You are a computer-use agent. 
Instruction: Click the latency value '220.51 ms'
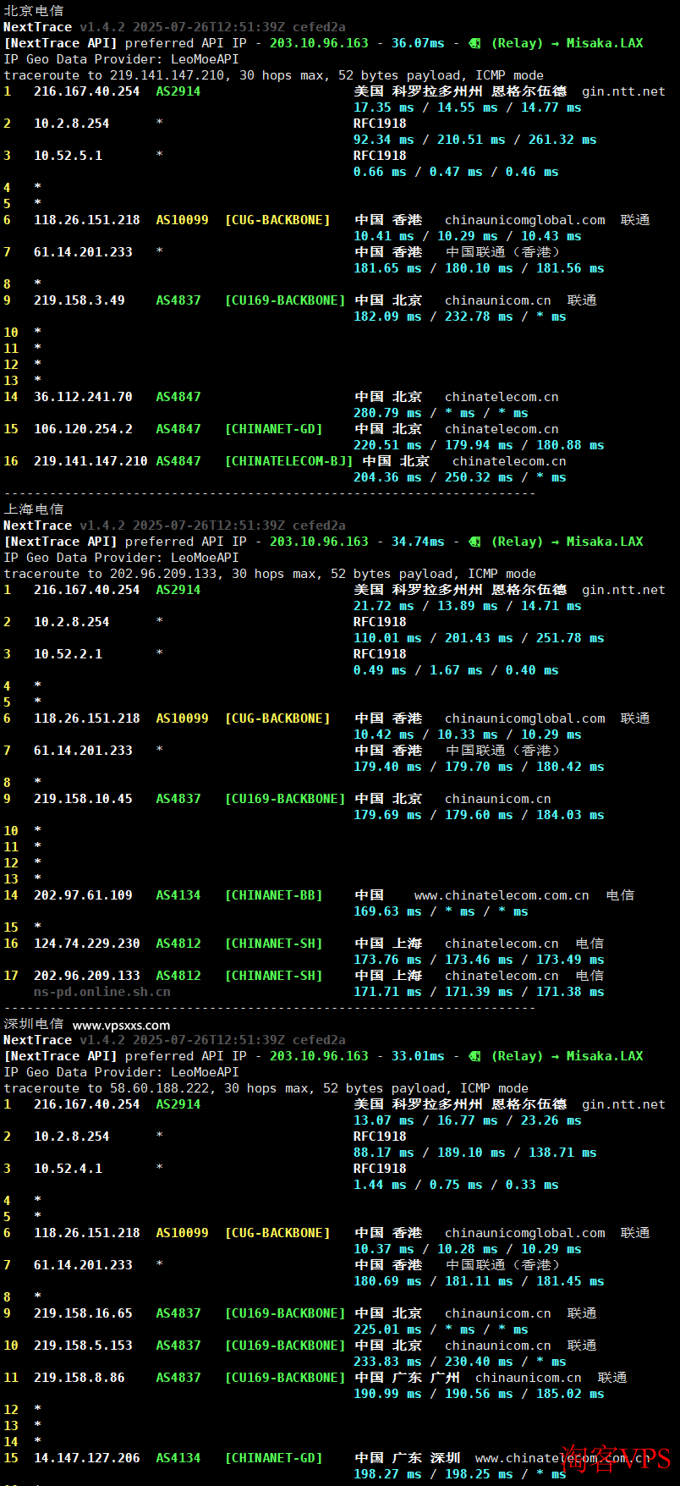[387, 445]
